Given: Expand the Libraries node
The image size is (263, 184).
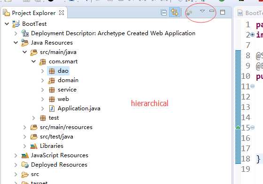Looking at the screenshot, I should (x=25, y=146).
